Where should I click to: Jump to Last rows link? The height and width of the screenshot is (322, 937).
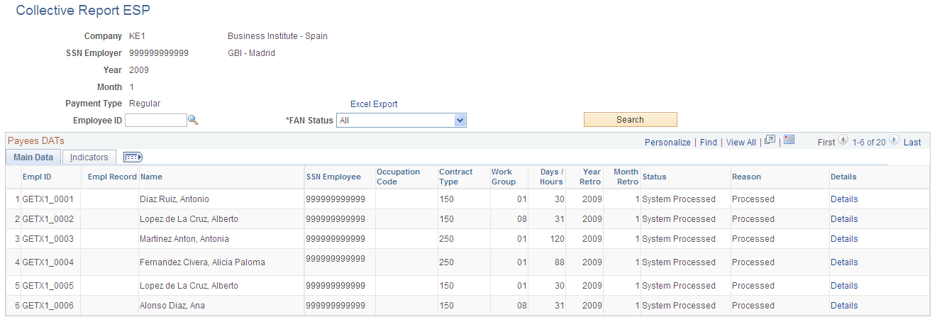(912, 143)
